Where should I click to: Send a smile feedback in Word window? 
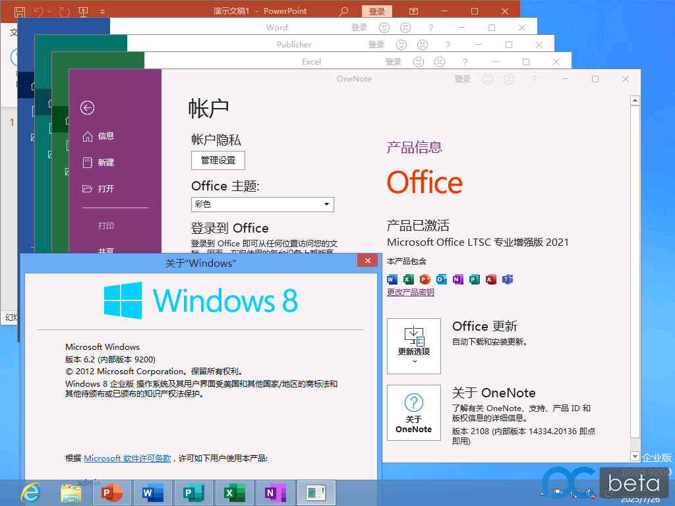pyautogui.click(x=384, y=28)
